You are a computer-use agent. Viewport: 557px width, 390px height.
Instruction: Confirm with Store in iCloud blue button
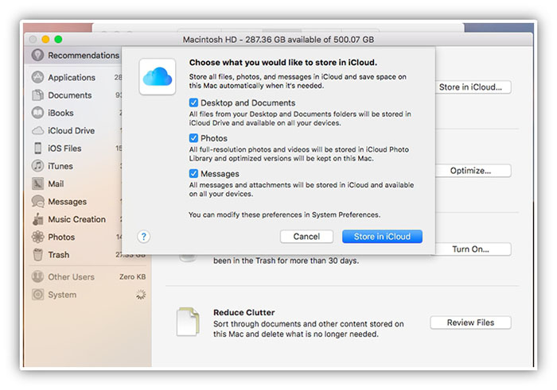(382, 237)
